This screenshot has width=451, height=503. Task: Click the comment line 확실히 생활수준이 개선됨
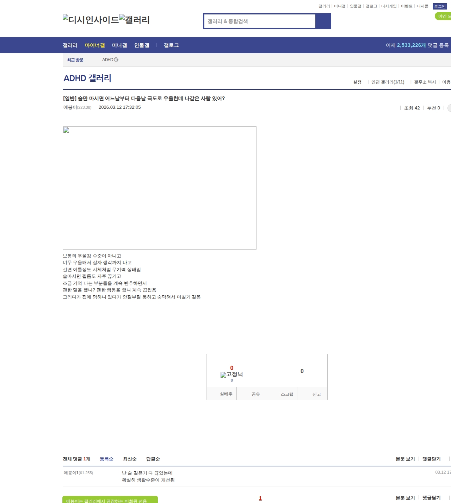point(148,480)
